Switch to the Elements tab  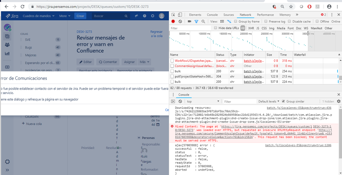(195, 15)
